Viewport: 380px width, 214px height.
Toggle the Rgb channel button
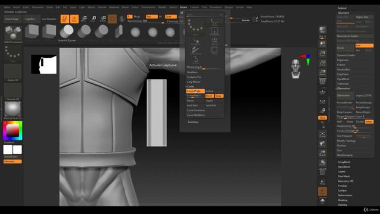151,17
